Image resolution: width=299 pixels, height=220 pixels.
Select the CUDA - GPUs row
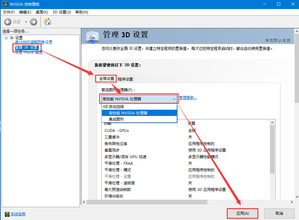186,131
